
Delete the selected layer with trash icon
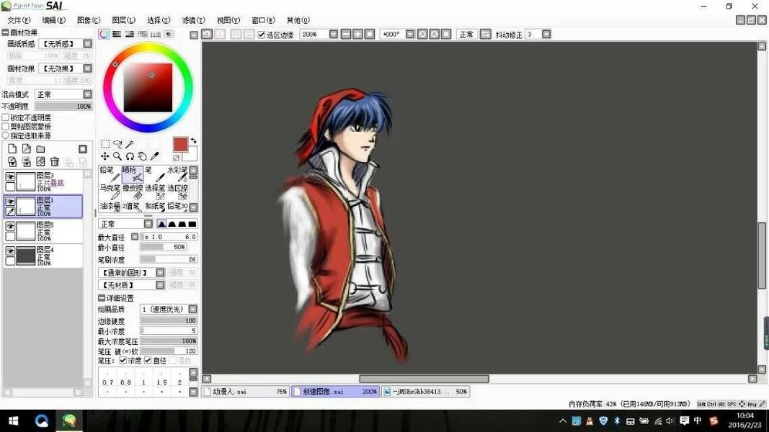(x=55, y=161)
